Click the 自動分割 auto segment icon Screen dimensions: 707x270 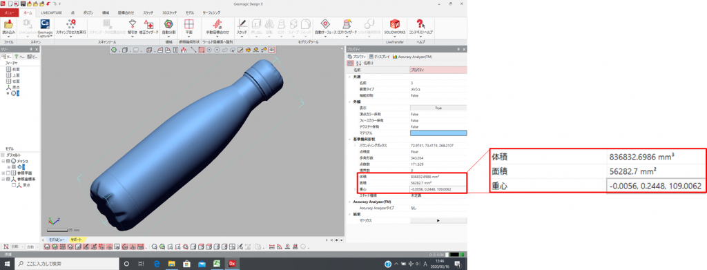[x=168, y=24]
